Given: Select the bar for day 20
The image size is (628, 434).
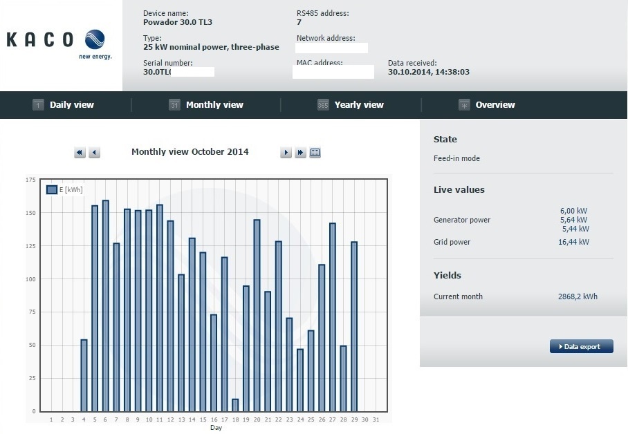Looking at the screenshot, I should tap(257, 316).
